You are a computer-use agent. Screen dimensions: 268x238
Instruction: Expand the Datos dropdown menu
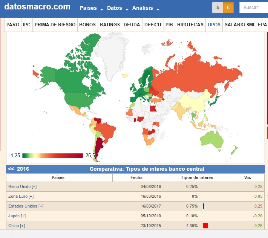point(118,8)
